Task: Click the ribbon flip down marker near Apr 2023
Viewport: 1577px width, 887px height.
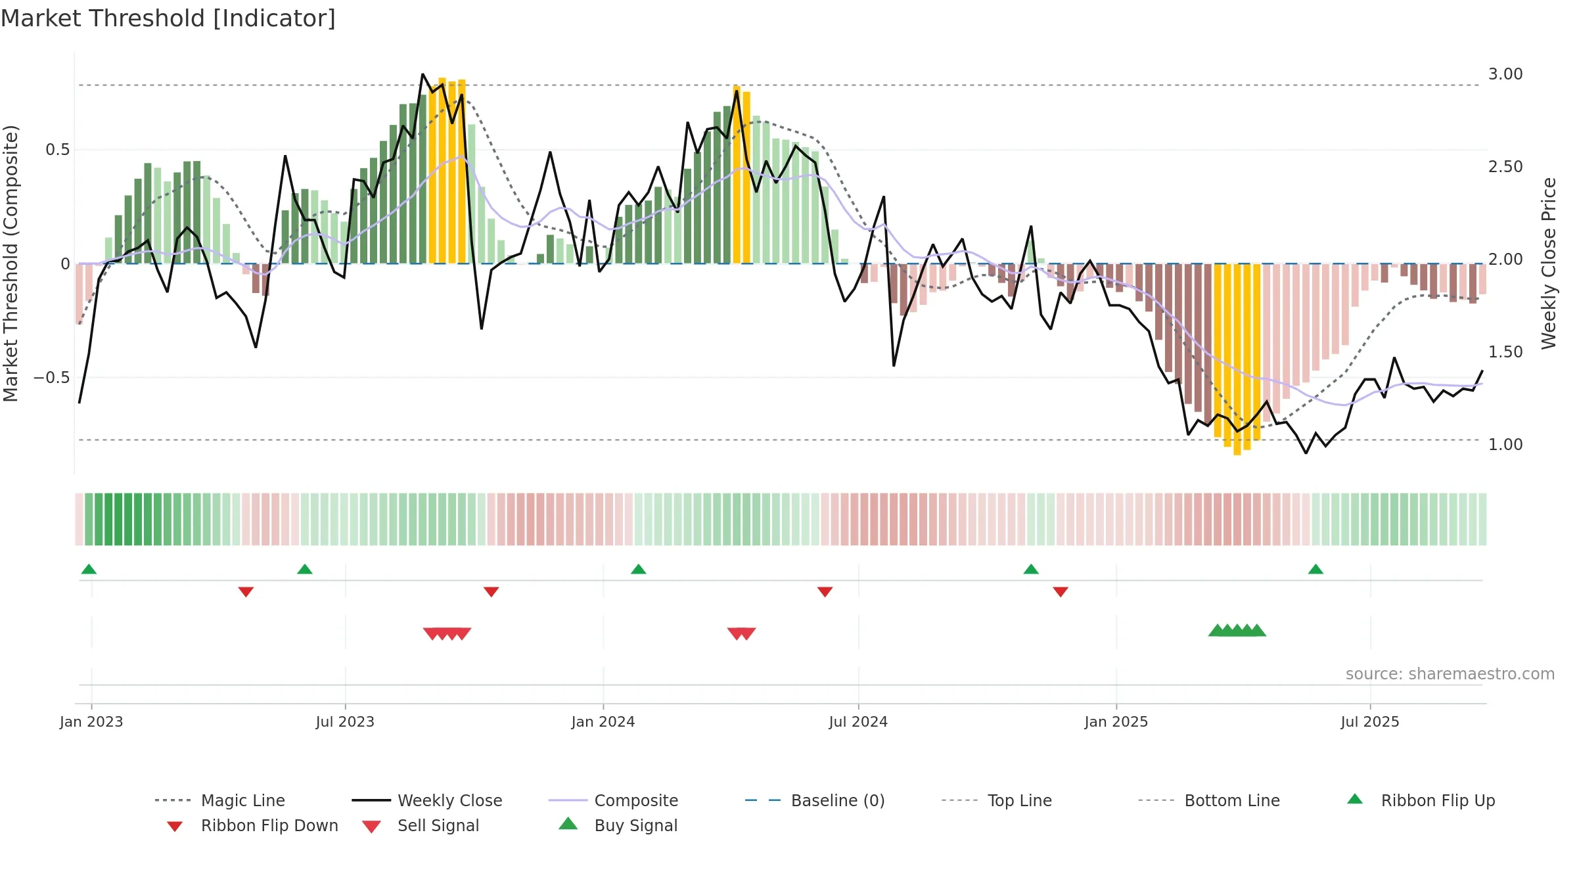Action: pyautogui.click(x=246, y=592)
